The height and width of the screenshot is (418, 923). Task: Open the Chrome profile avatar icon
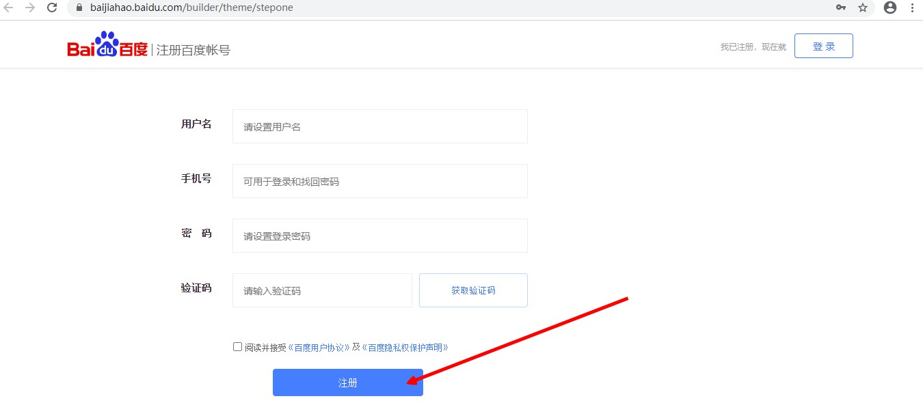pos(889,8)
